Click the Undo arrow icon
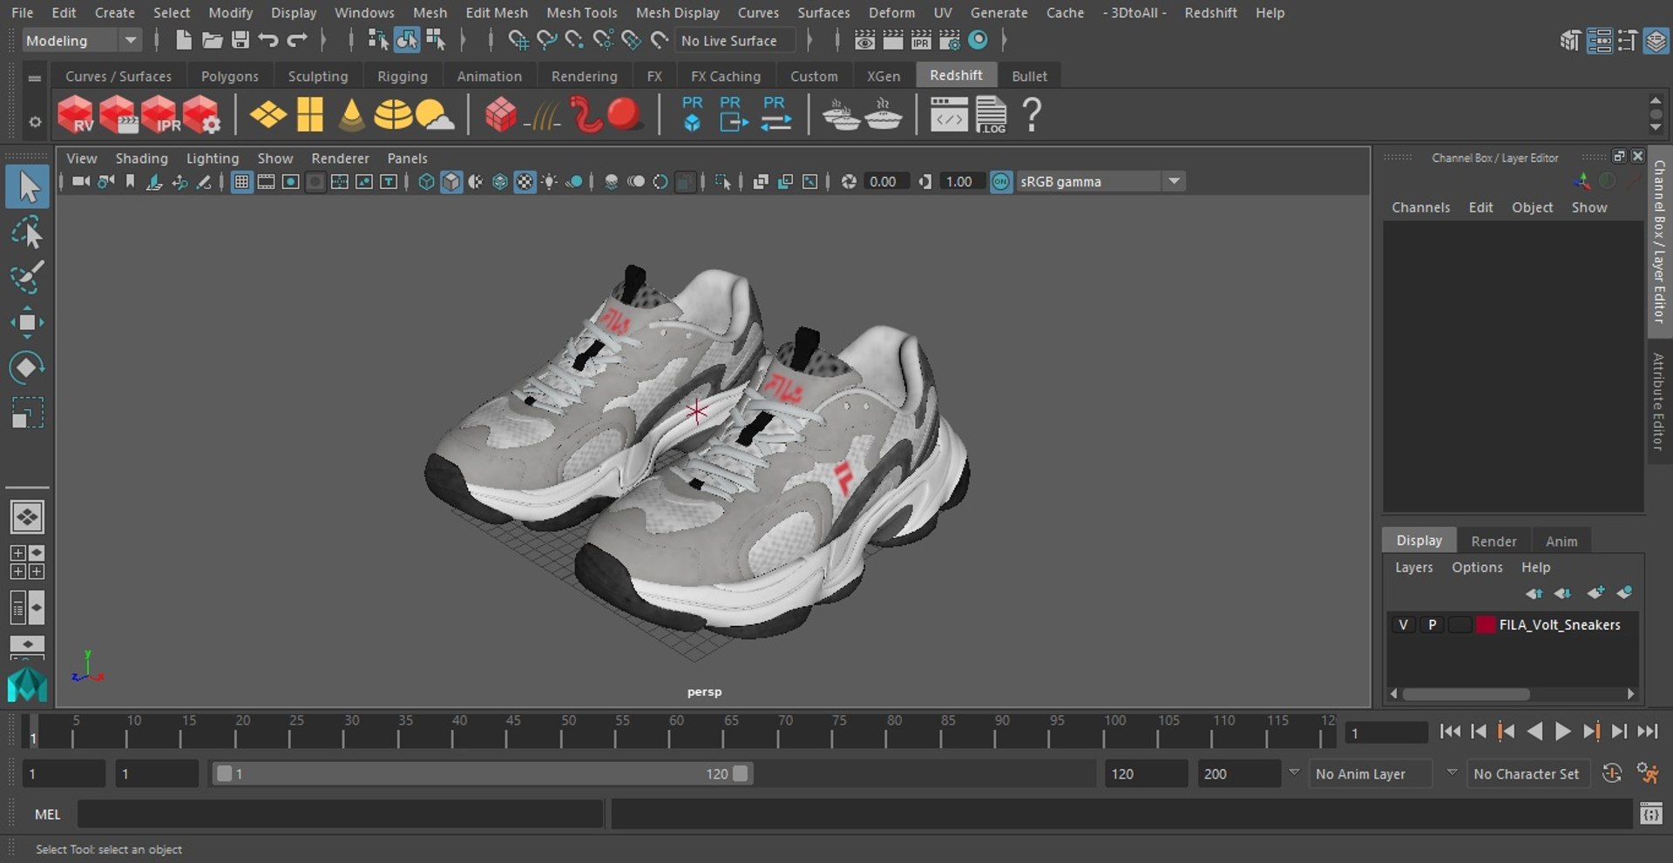This screenshot has height=863, width=1673. tap(268, 40)
